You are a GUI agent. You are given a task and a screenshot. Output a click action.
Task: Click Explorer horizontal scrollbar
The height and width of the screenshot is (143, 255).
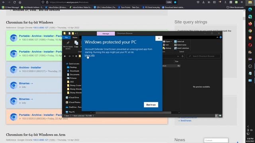pos(133,113)
